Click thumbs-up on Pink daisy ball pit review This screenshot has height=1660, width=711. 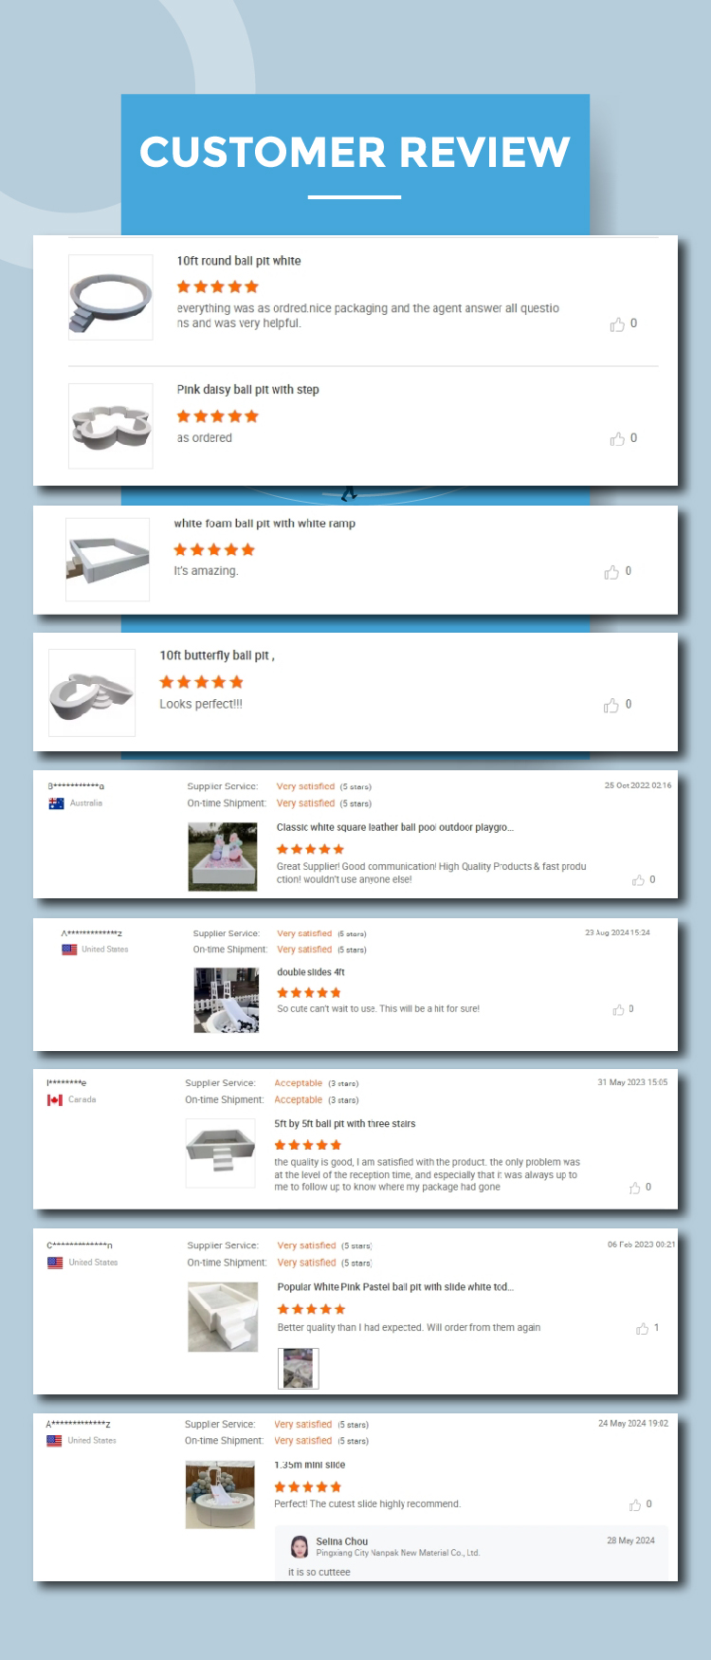click(x=617, y=438)
